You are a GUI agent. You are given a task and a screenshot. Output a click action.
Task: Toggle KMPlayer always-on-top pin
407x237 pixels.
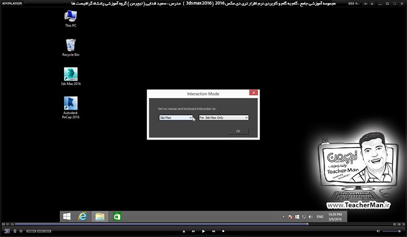coord(366,4)
